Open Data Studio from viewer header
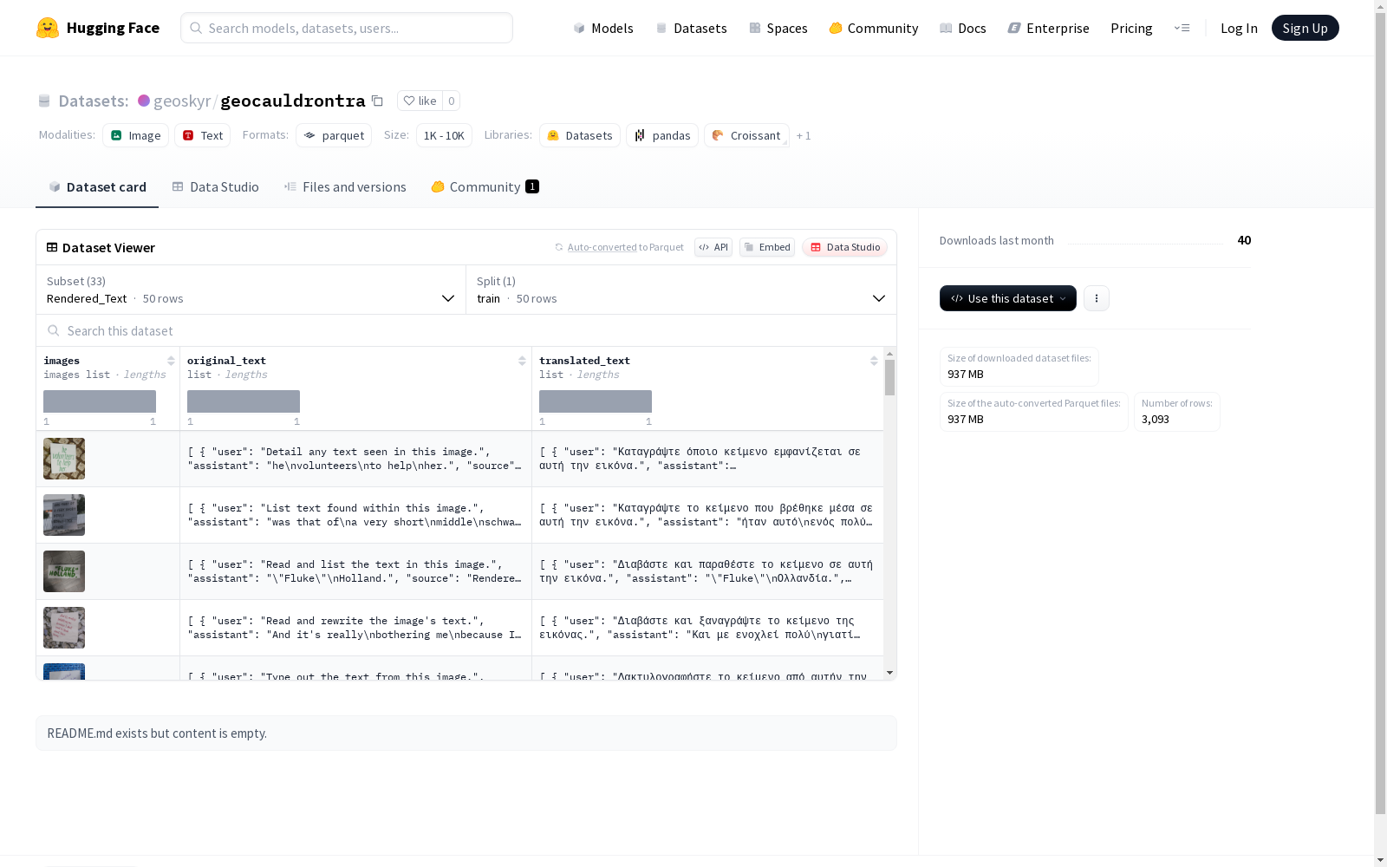This screenshot has height=867, width=1387. click(x=845, y=247)
